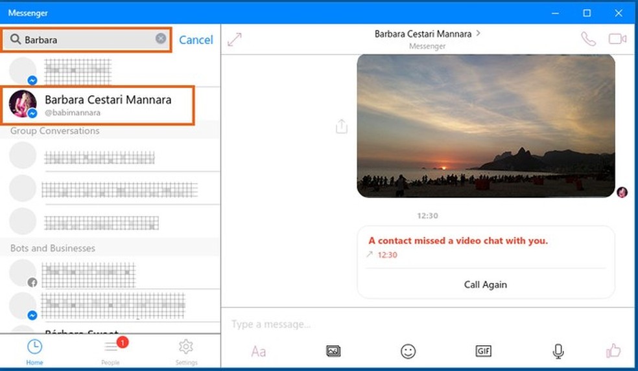Toggle text formatting with the Aa icon
Viewport: 638px width, 371px height.
click(x=258, y=352)
